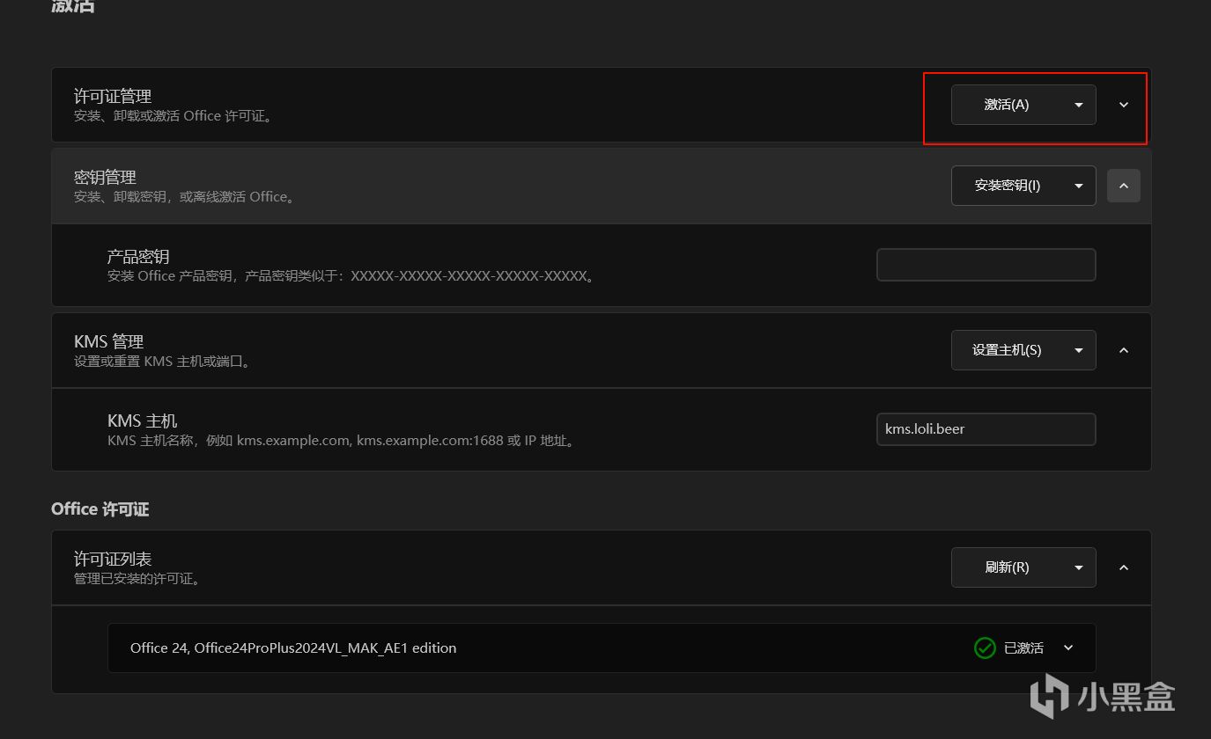Click the 产品密钥 label text
The image size is (1211, 739).
click(x=138, y=257)
